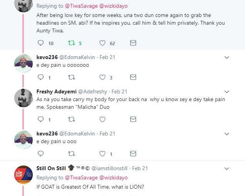The image size is (245, 196).
Task: Open the Still On Still profile picture
Action: 23,174
